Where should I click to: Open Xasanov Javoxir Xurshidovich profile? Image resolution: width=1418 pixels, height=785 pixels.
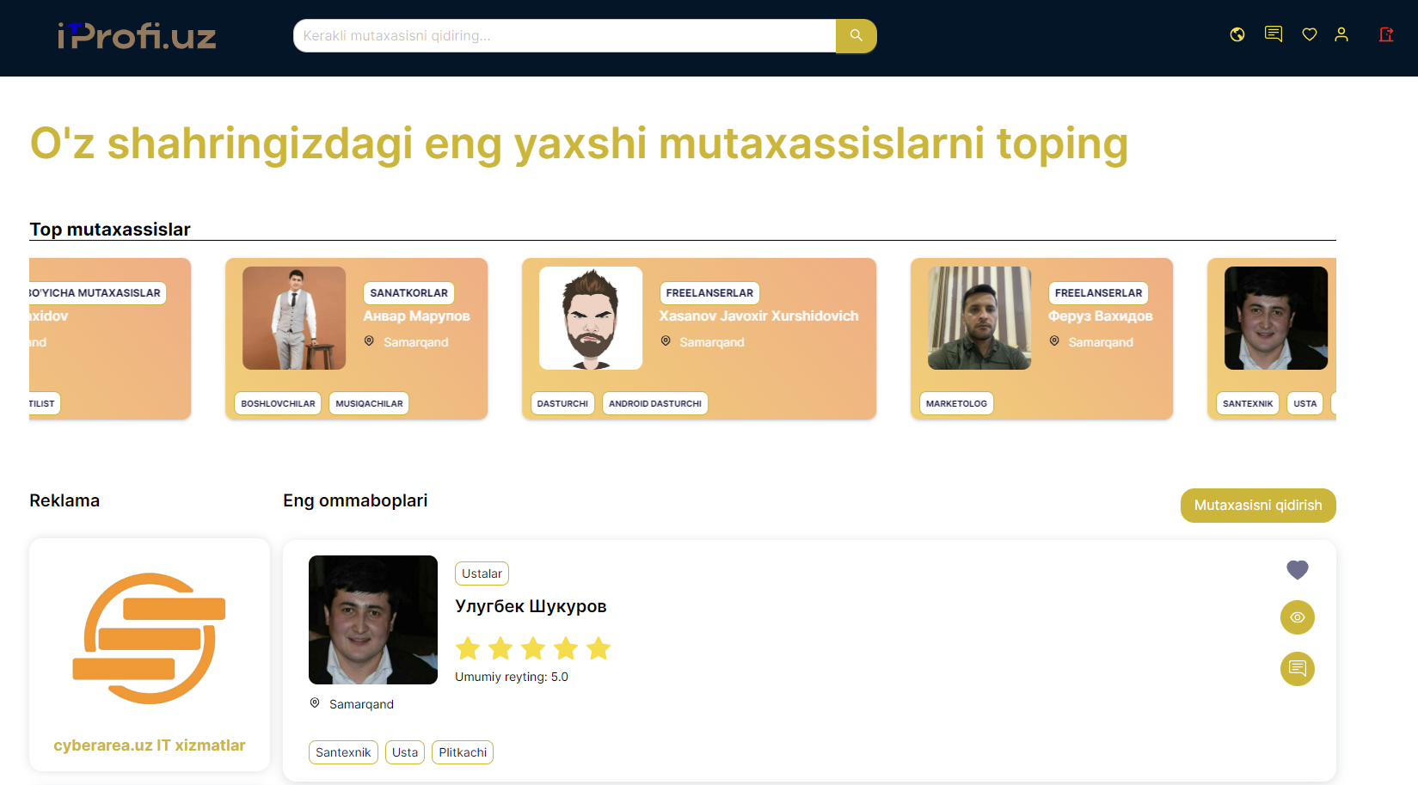758,316
